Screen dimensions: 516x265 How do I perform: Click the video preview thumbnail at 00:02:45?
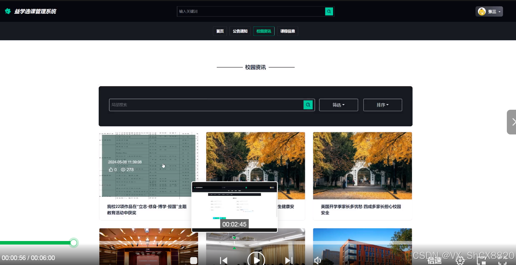[234, 206]
